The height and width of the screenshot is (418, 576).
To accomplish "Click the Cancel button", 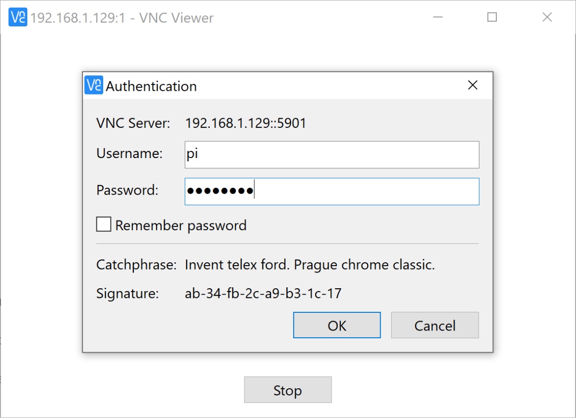I will (434, 325).
